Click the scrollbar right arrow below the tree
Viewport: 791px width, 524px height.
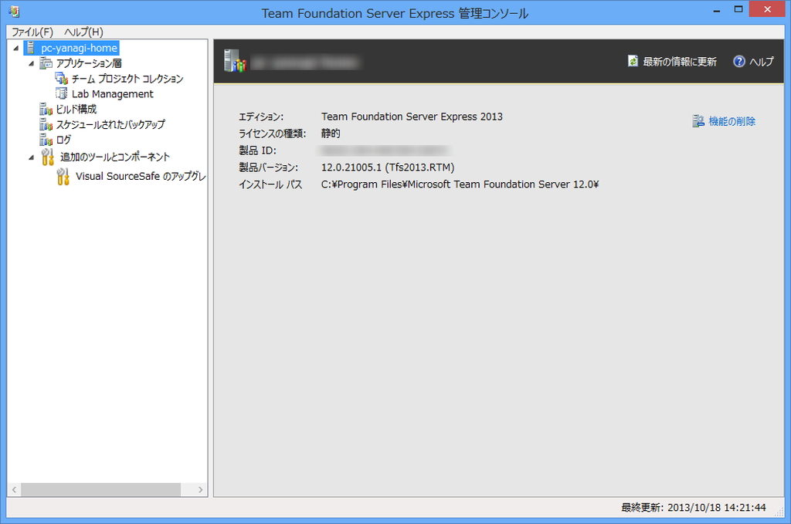[x=200, y=489]
